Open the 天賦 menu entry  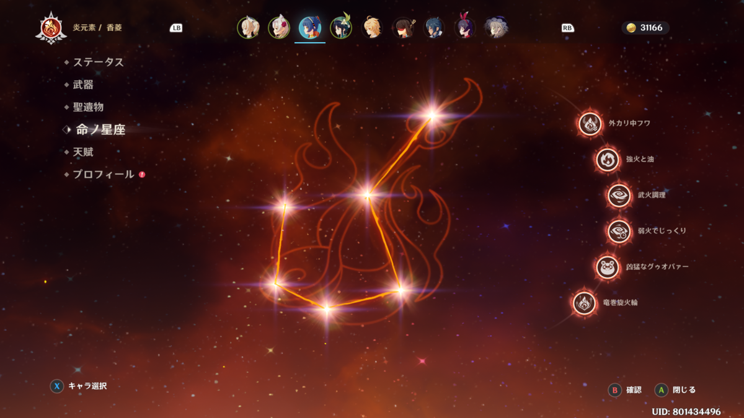coord(83,152)
